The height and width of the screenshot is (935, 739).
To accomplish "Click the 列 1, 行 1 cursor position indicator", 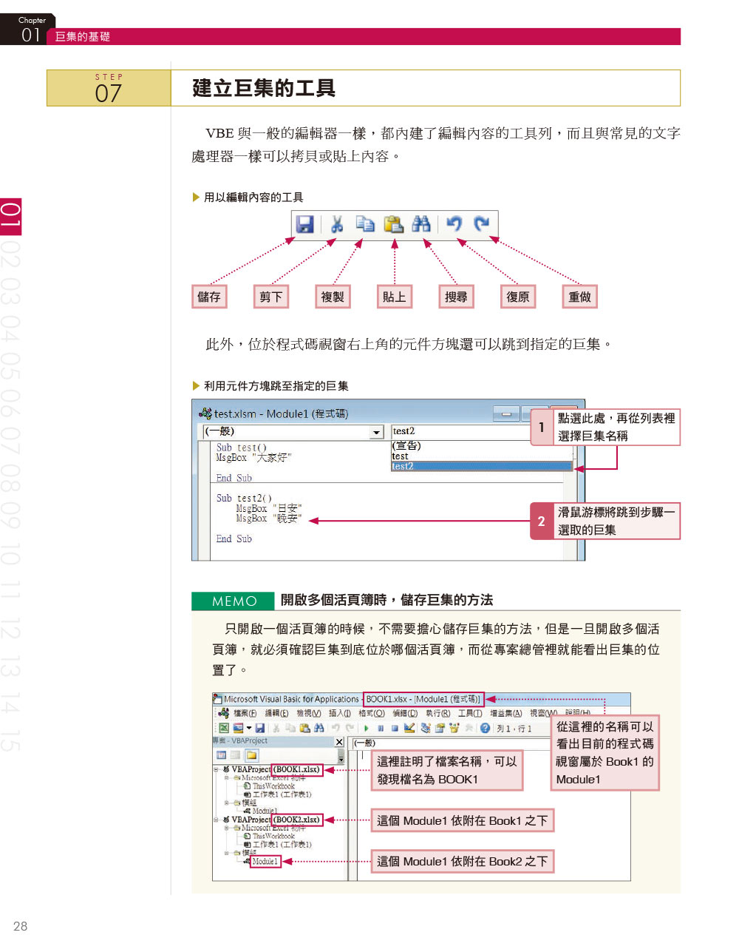I will point(514,729).
